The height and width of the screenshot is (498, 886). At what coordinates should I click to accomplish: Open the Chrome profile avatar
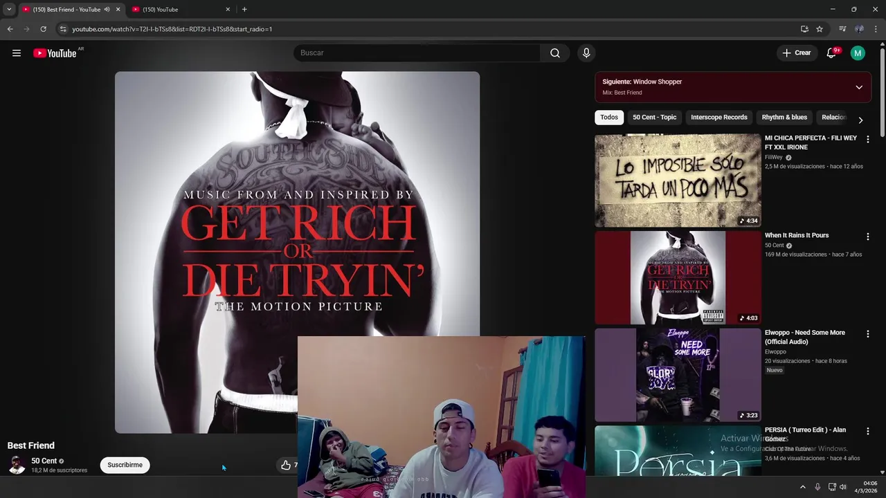(859, 29)
